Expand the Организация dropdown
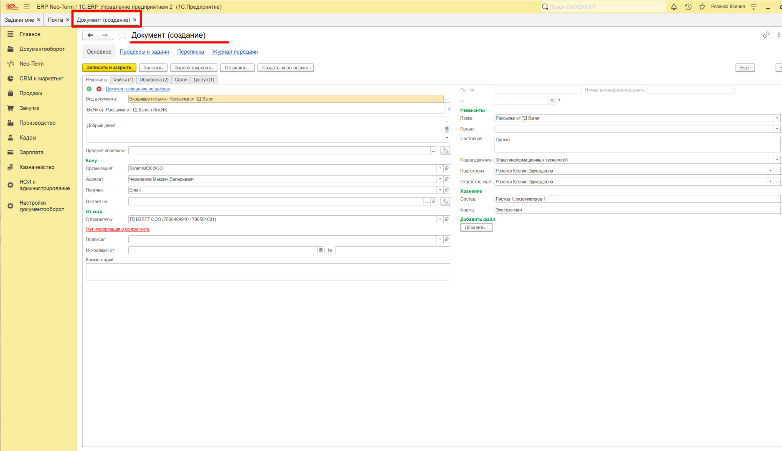Image resolution: width=782 pixels, height=451 pixels. tap(440, 168)
